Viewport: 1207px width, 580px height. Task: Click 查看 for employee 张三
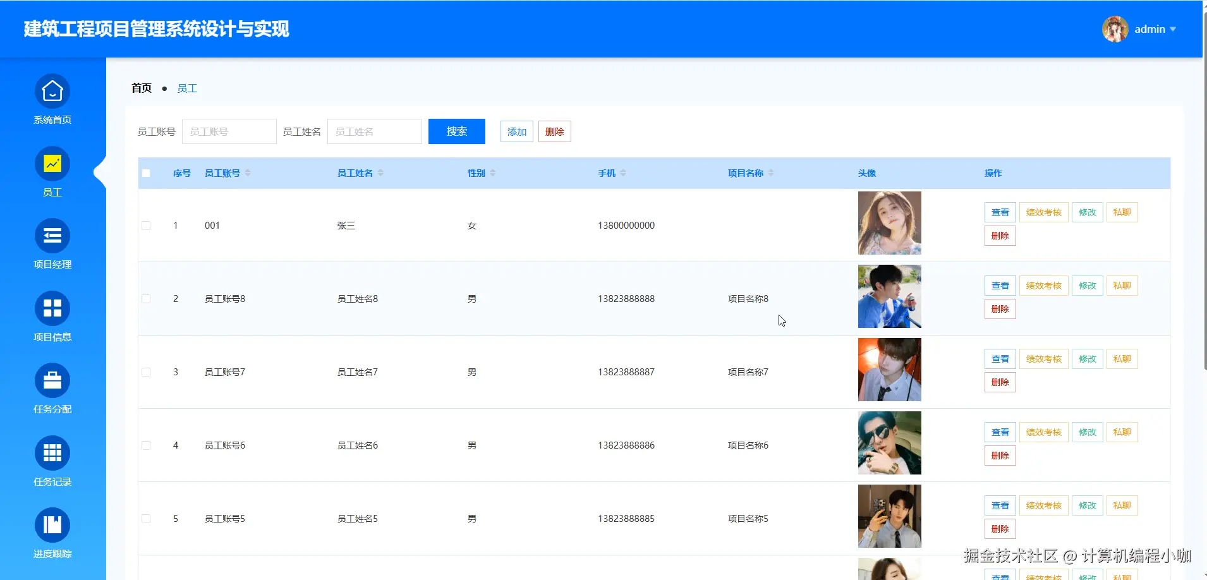1000,212
